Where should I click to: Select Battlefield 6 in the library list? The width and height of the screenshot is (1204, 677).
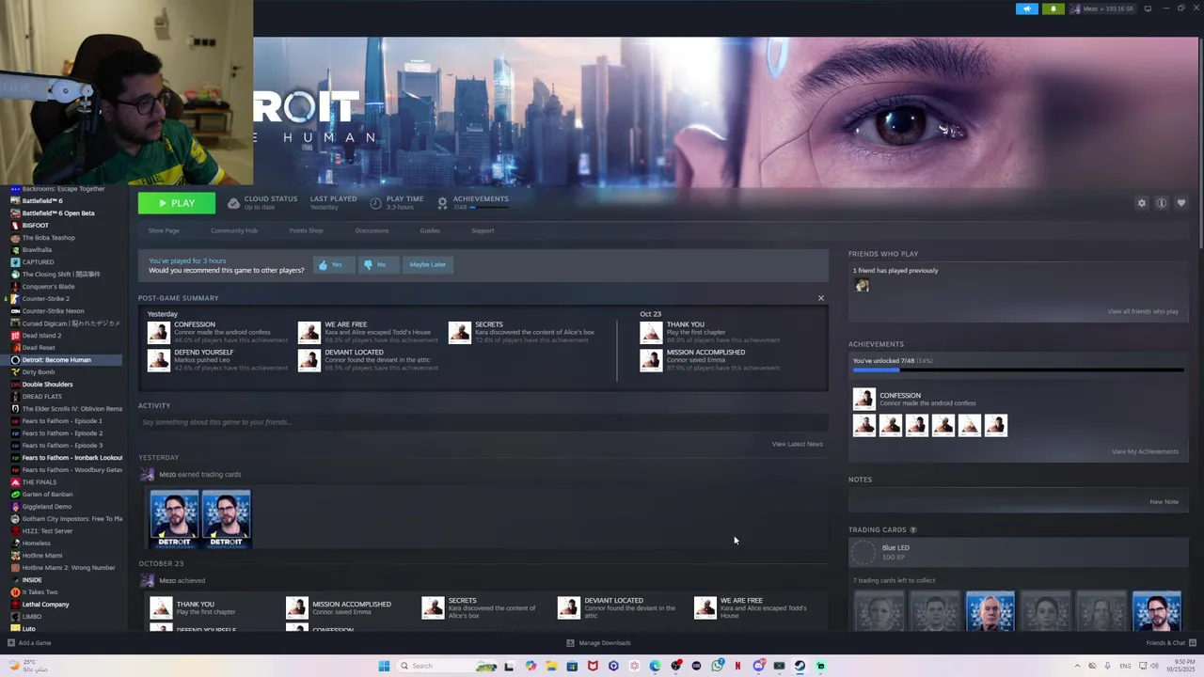42,201
